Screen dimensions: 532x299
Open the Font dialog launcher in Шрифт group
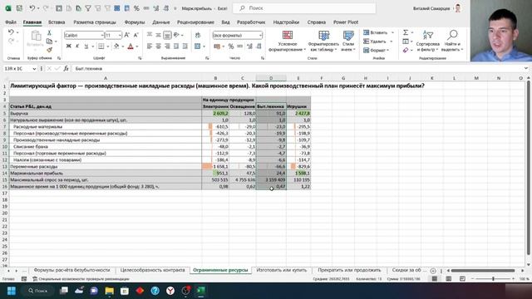click(x=140, y=58)
